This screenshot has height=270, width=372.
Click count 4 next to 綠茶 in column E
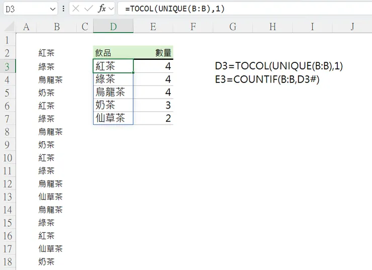coord(153,79)
